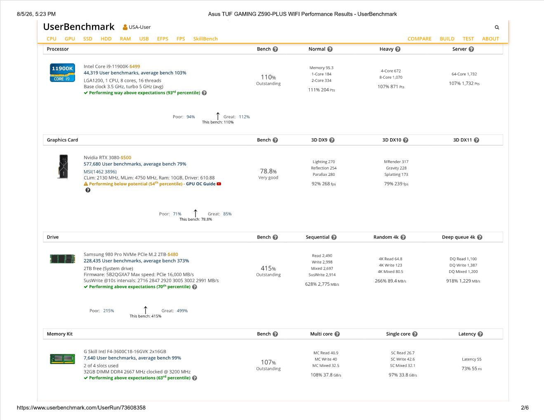
Task: Open help icon beside Latency header
Action: click(480, 334)
